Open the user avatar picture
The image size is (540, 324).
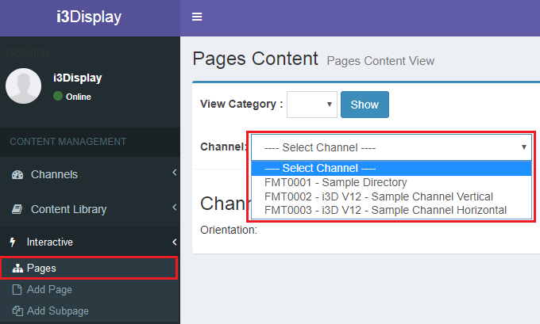(23, 86)
